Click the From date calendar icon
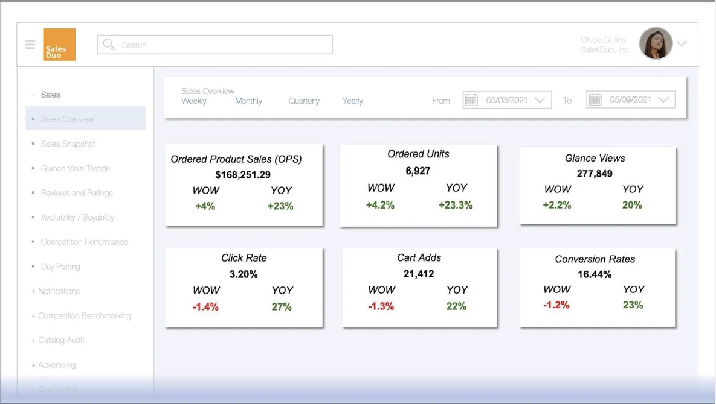This screenshot has width=716, height=404. (471, 99)
